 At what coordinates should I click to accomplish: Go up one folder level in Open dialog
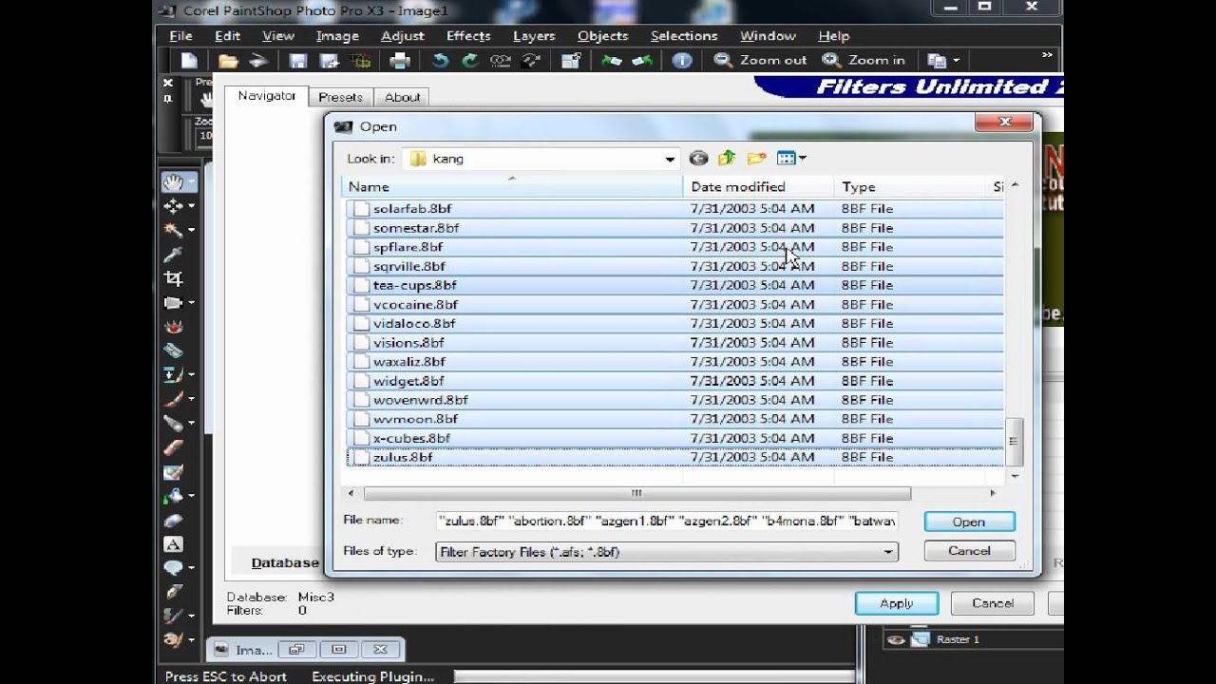pyautogui.click(x=727, y=159)
